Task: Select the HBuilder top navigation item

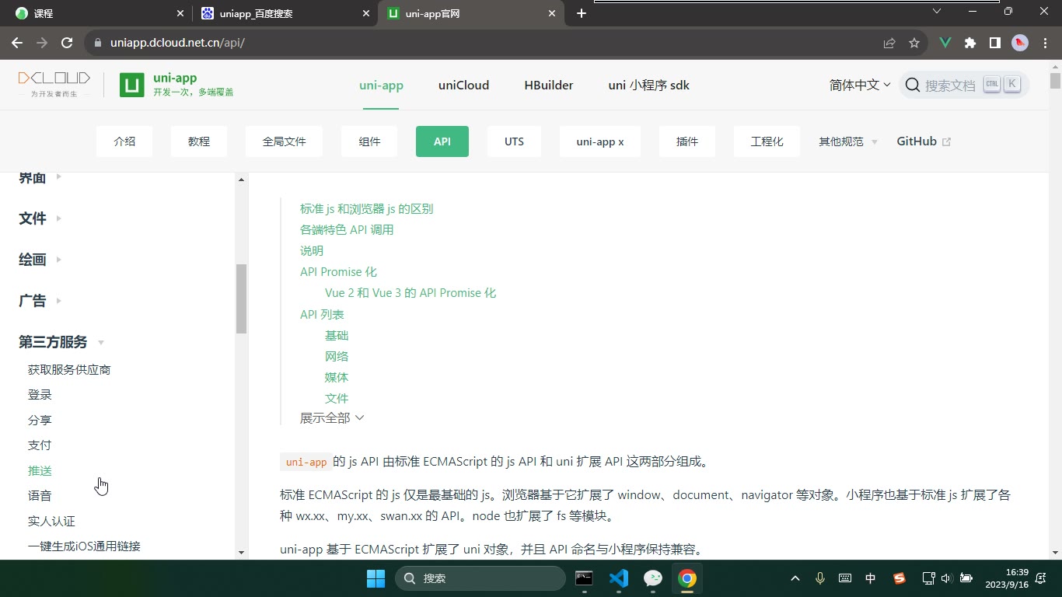Action: click(549, 86)
